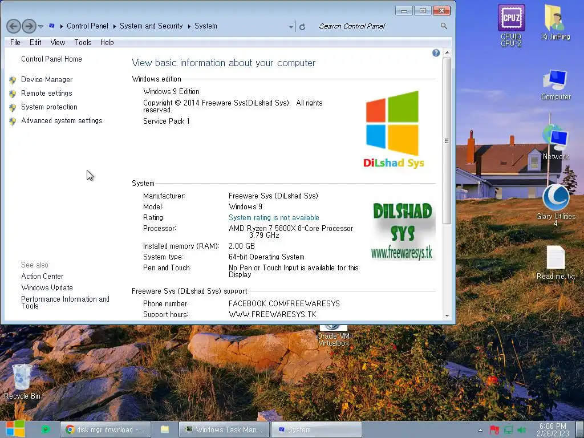
Task: Select the Network desktop icon
Action: click(x=555, y=142)
